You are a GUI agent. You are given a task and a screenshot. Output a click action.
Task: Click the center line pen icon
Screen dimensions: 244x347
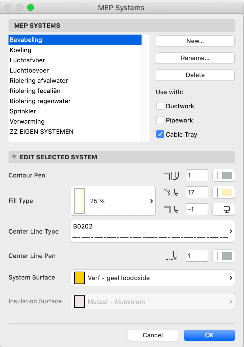172,256
